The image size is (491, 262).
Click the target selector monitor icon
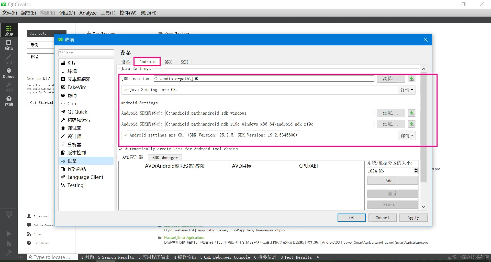(9, 215)
